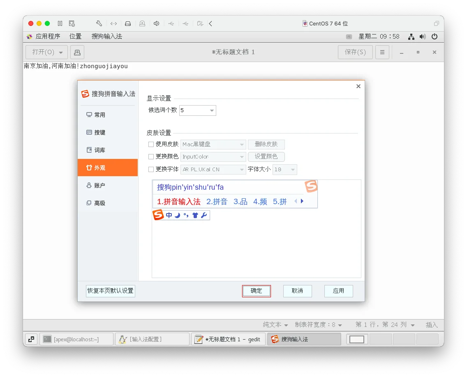This screenshot has height=377, width=467.
Task: Click the VM sound speaker icon
Action: point(156,23)
